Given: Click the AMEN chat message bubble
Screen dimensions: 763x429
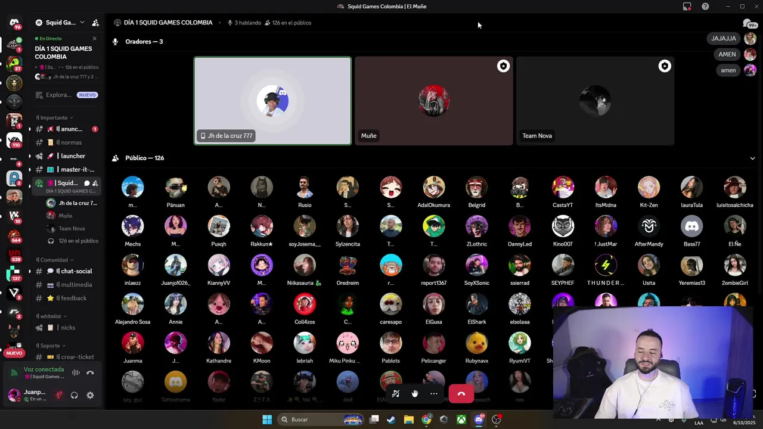Looking at the screenshot, I should pyautogui.click(x=727, y=54).
